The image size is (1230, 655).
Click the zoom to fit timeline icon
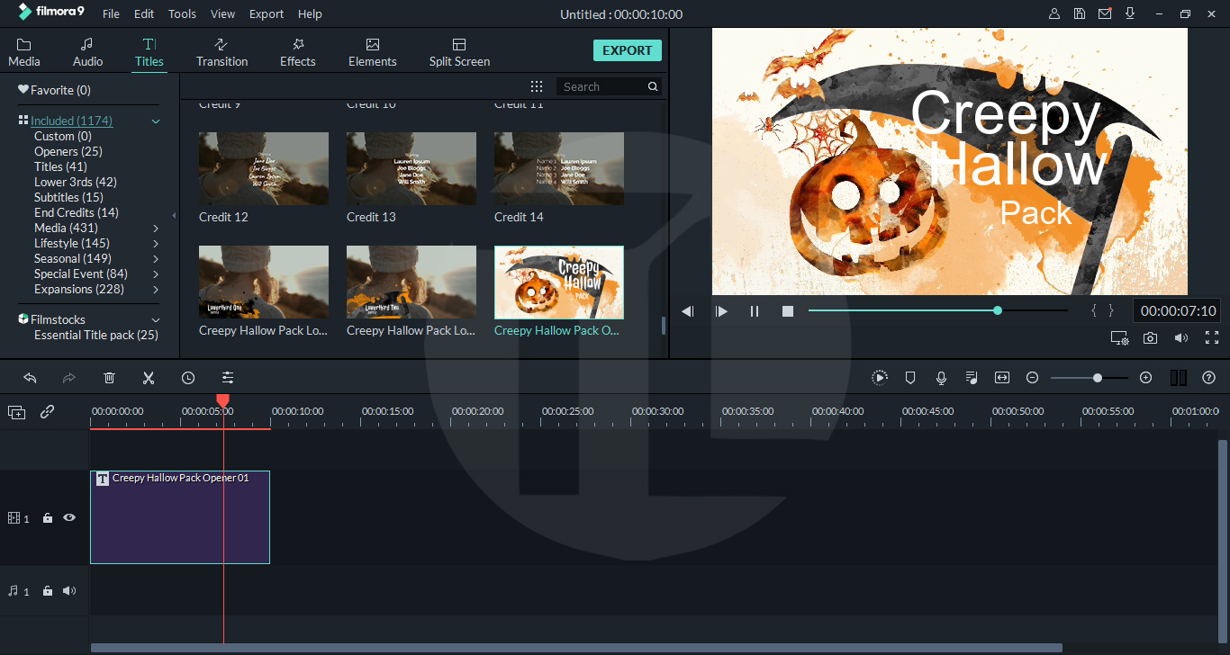click(1002, 378)
